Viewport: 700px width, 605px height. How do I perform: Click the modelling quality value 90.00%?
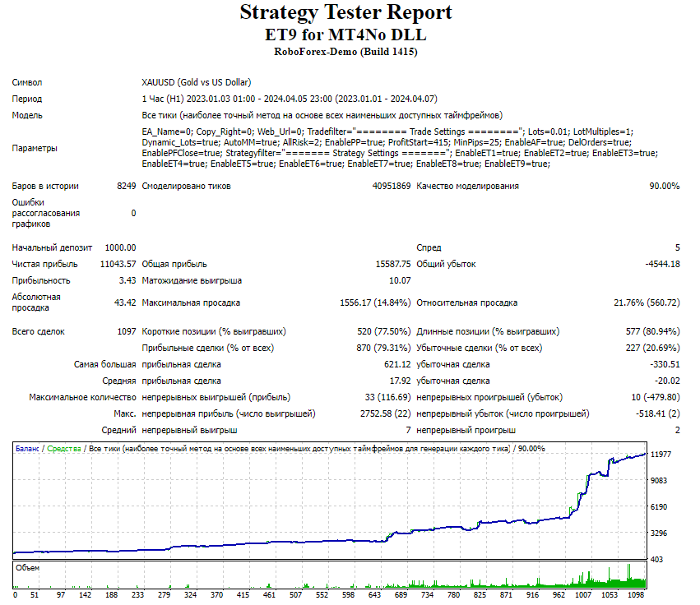665,186
